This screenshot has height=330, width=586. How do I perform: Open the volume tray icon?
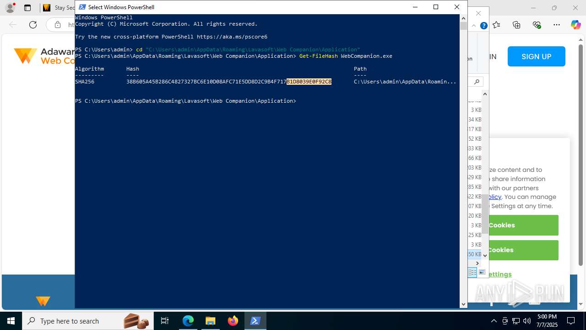pyautogui.click(x=527, y=321)
